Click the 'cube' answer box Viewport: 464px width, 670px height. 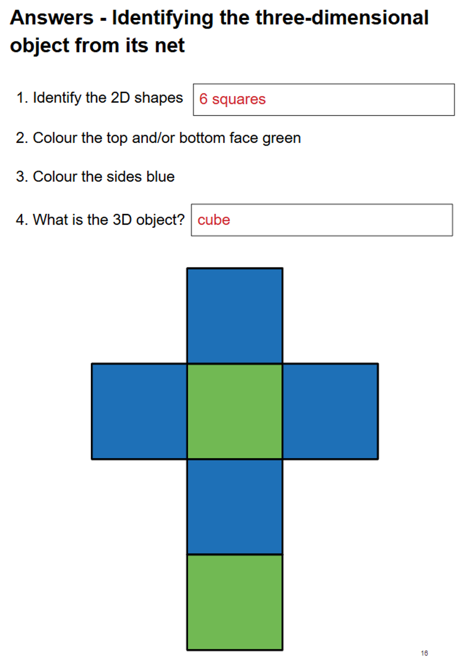click(x=322, y=220)
